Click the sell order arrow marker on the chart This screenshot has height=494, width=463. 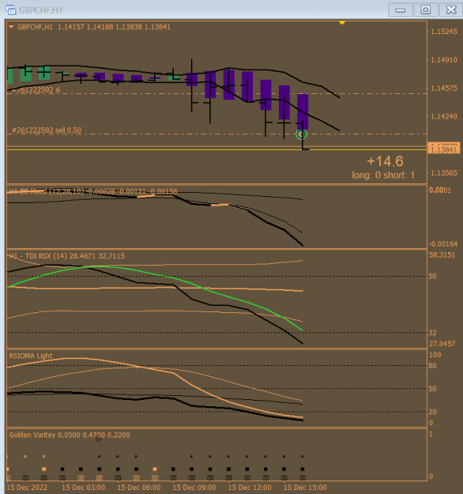(301, 134)
